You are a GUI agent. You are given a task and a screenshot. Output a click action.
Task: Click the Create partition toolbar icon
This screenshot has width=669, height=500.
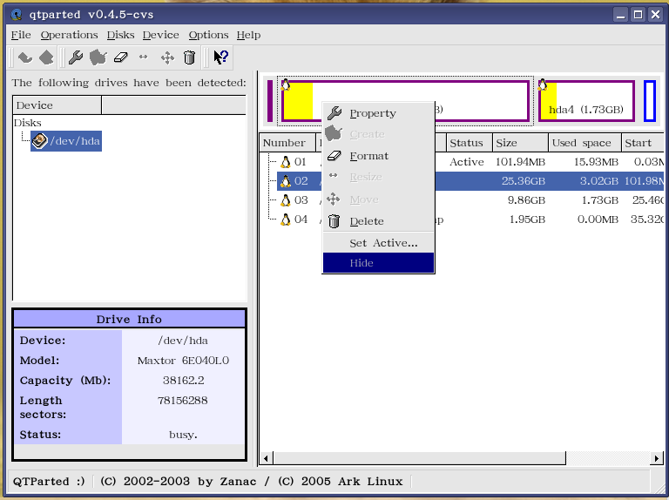(x=98, y=57)
